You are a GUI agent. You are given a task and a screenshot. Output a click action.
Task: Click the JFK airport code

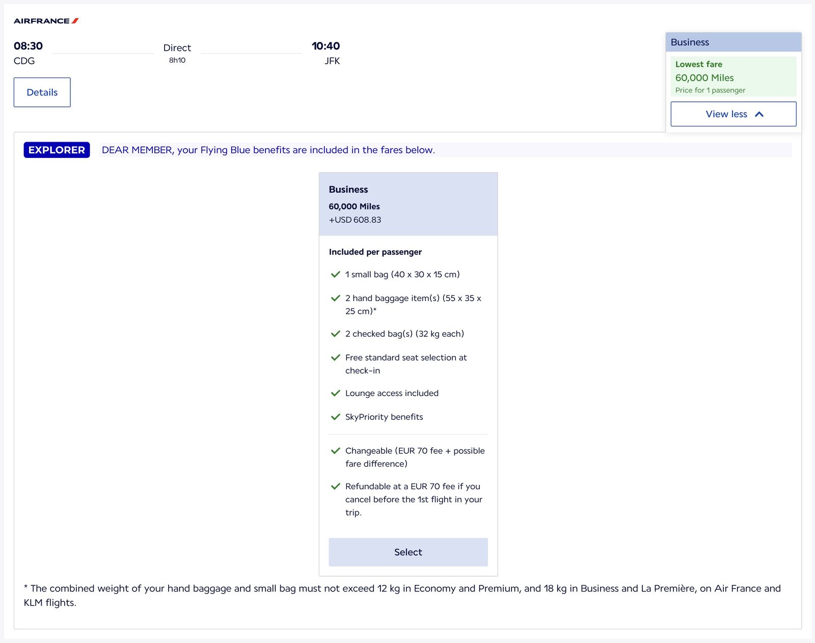(x=332, y=61)
